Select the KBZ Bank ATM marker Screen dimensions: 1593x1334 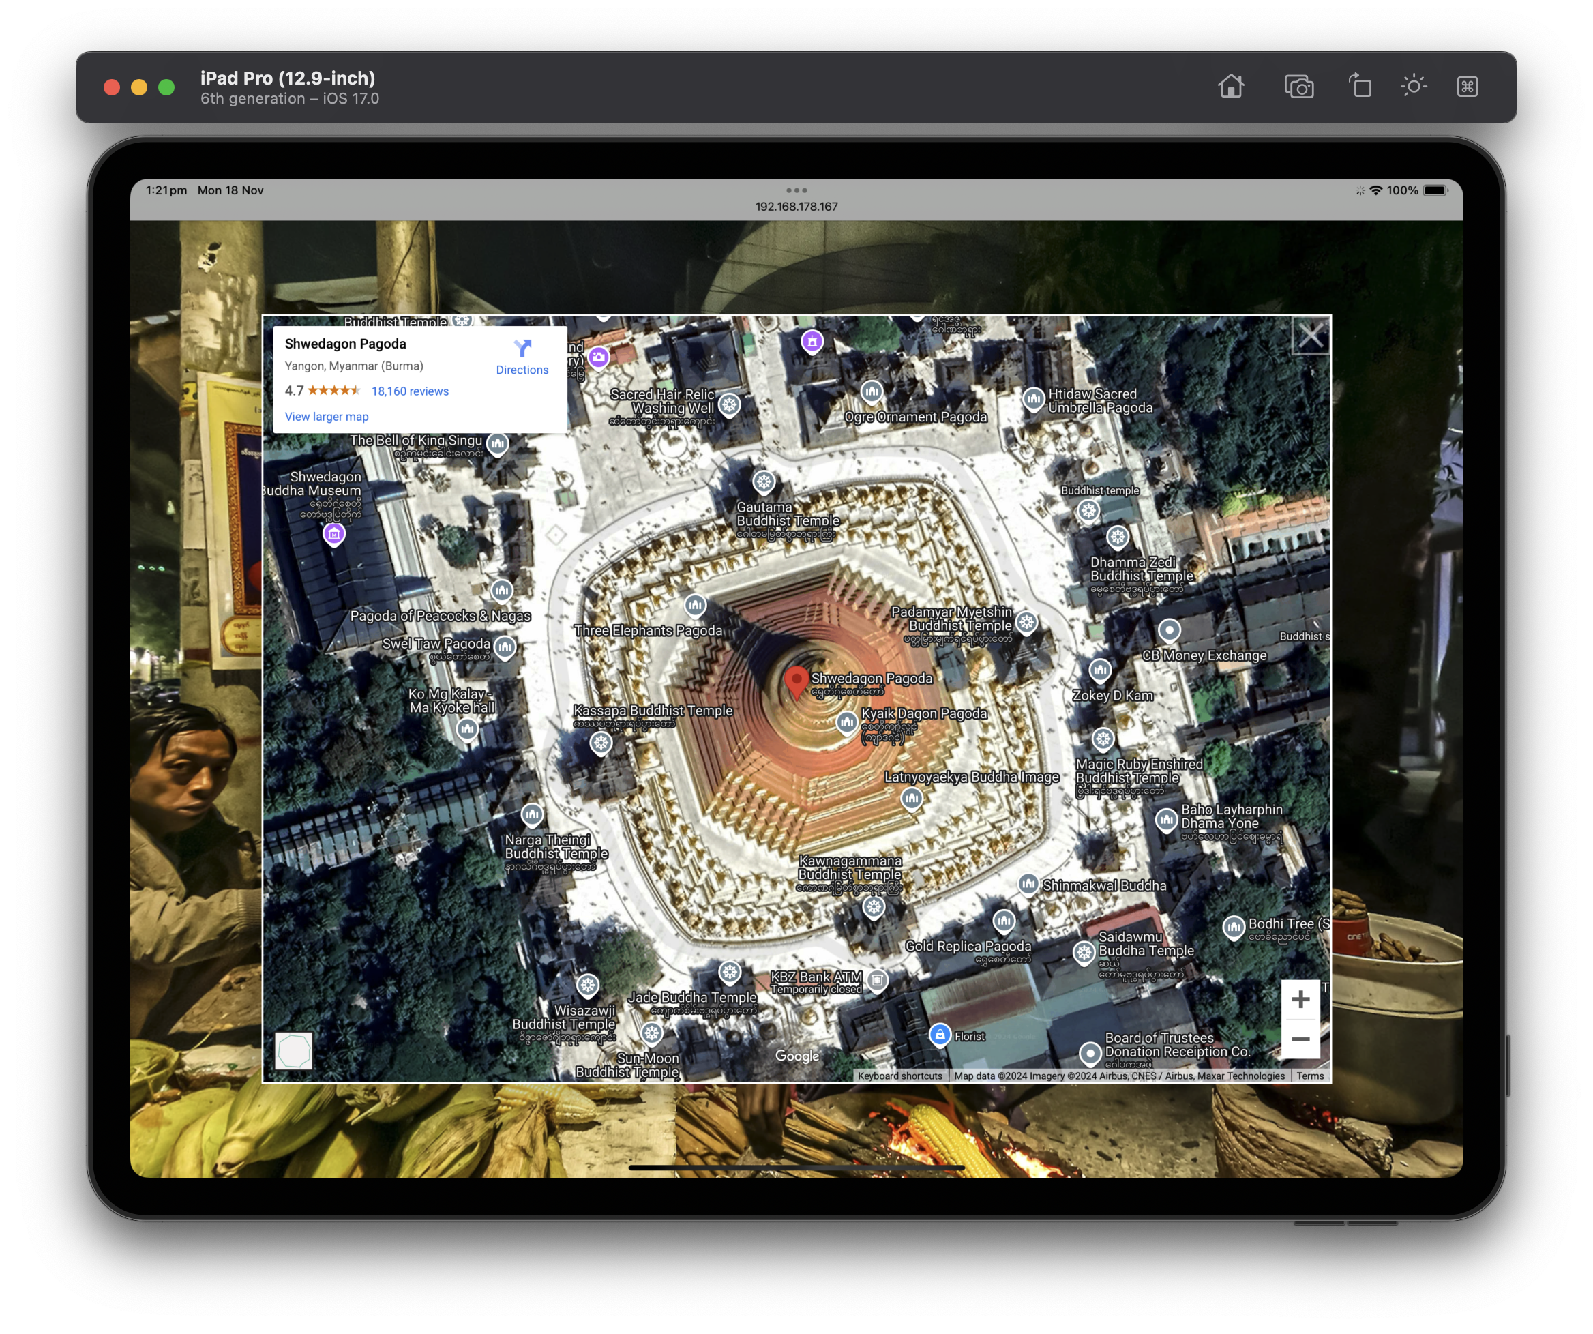pyautogui.click(x=877, y=981)
